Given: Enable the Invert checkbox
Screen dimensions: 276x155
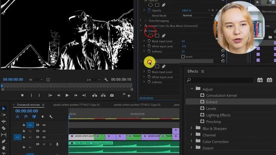Looking at the screenshot, I should (183, 56).
